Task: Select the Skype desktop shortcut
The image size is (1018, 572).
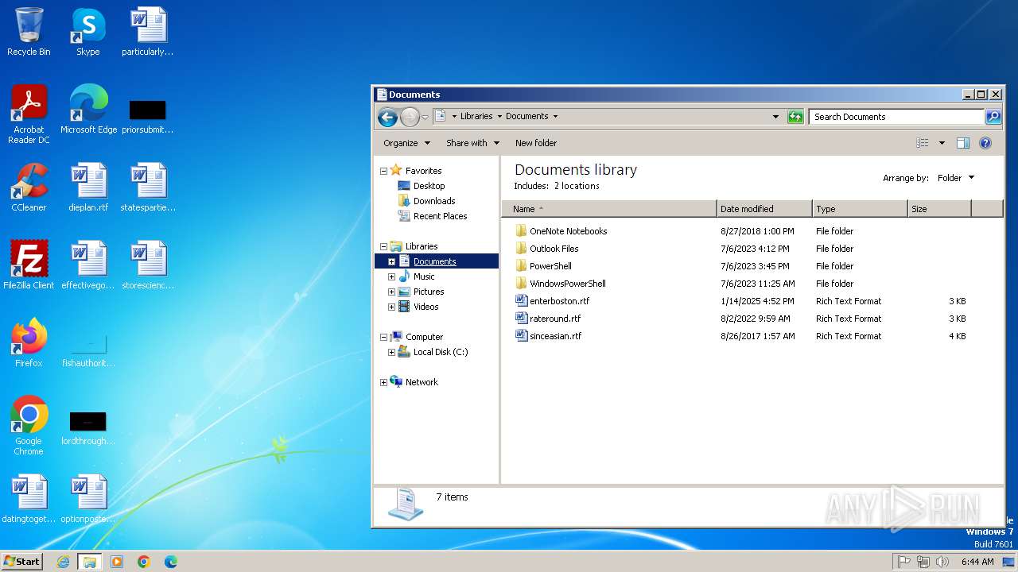Action: click(x=88, y=32)
